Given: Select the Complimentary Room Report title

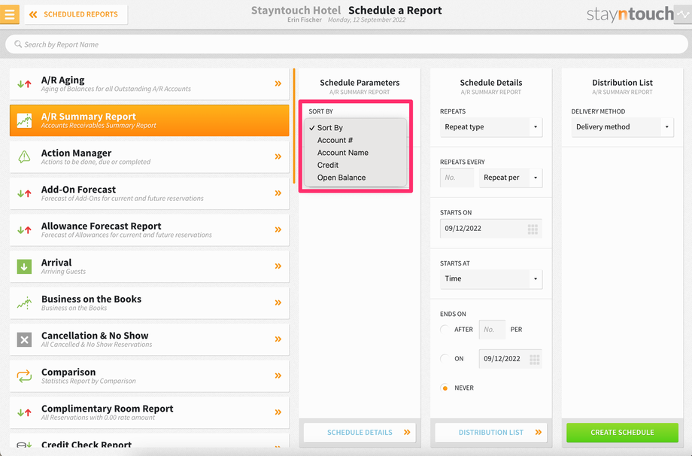Looking at the screenshot, I should pyautogui.click(x=108, y=409).
